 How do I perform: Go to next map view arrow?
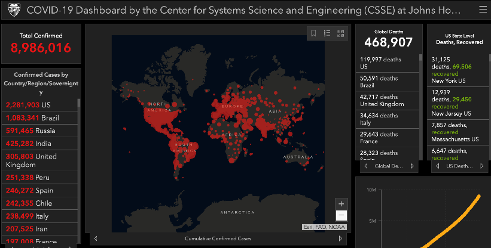click(340, 238)
